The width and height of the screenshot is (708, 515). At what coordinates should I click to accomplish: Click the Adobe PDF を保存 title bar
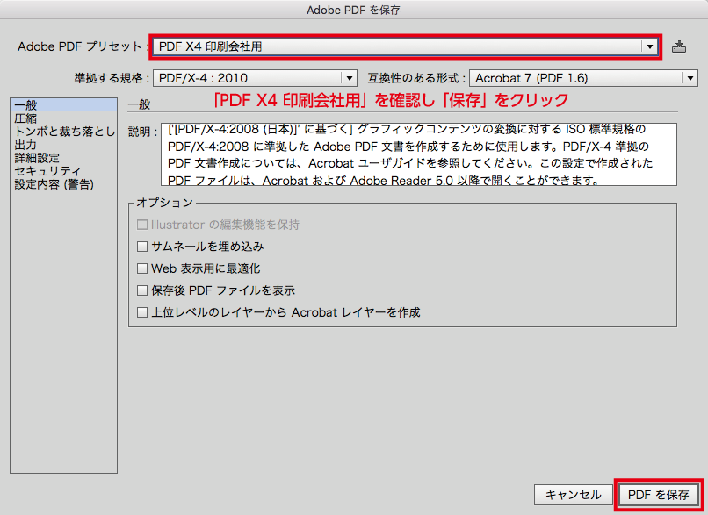pos(354,11)
